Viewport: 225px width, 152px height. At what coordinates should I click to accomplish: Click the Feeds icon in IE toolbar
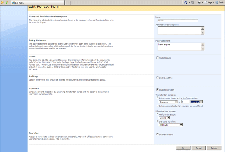click(x=193, y=3)
